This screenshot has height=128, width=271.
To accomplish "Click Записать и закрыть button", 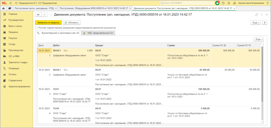I will pyautogui.click(x=48, y=23).
